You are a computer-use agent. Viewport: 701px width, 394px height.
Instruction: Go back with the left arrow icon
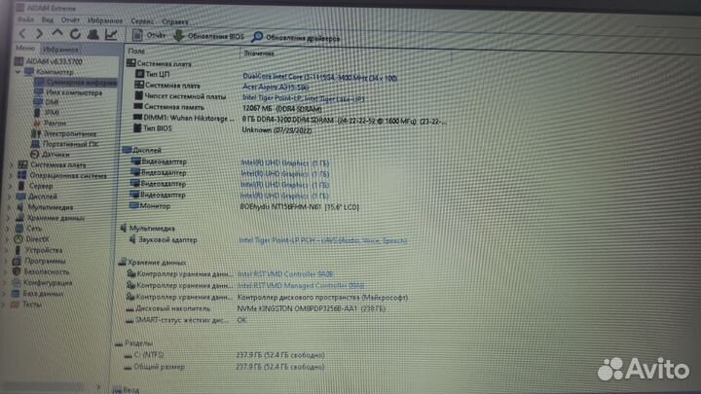22,33
